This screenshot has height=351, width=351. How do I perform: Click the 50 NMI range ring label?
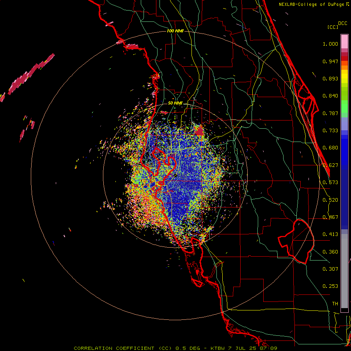tap(175, 103)
